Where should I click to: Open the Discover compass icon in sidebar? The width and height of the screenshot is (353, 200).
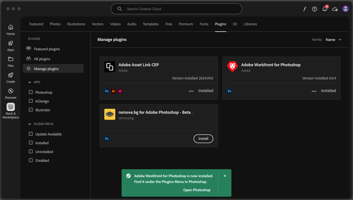coord(10,91)
